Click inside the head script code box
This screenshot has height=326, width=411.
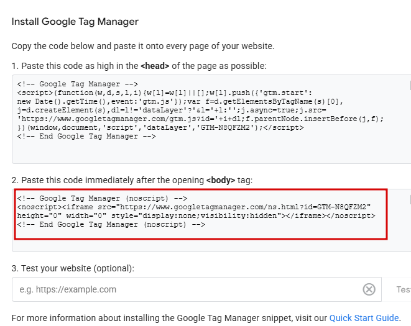coord(205,149)
